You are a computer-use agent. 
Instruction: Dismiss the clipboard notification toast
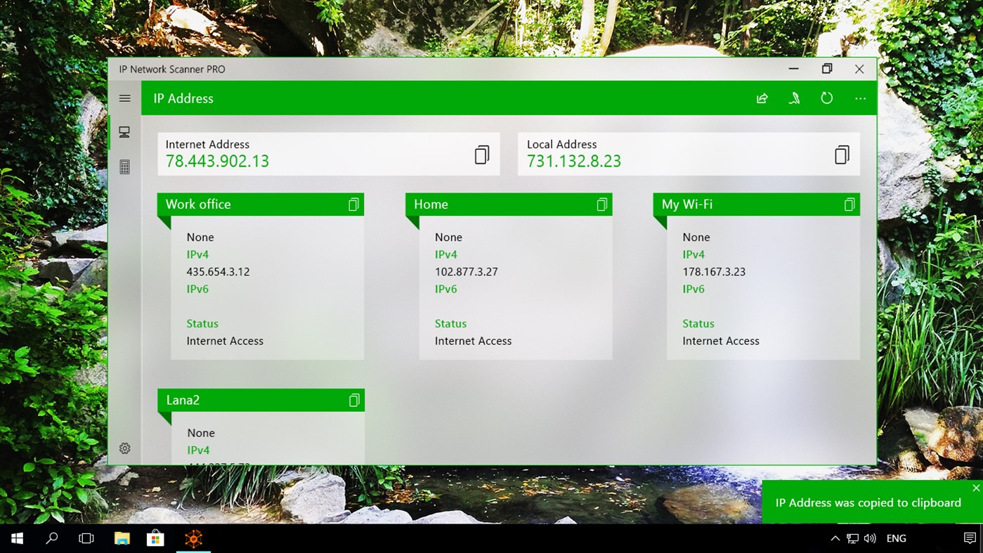(976, 487)
